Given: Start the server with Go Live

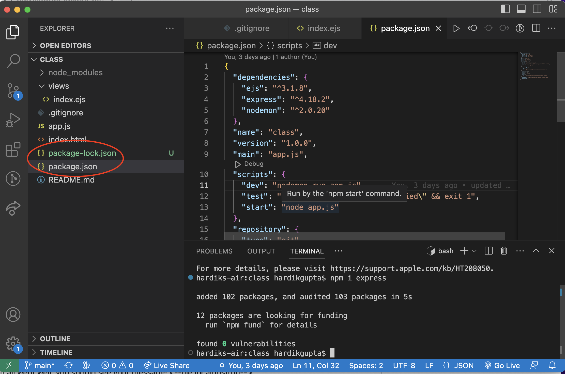Looking at the screenshot, I should click(x=502, y=365).
